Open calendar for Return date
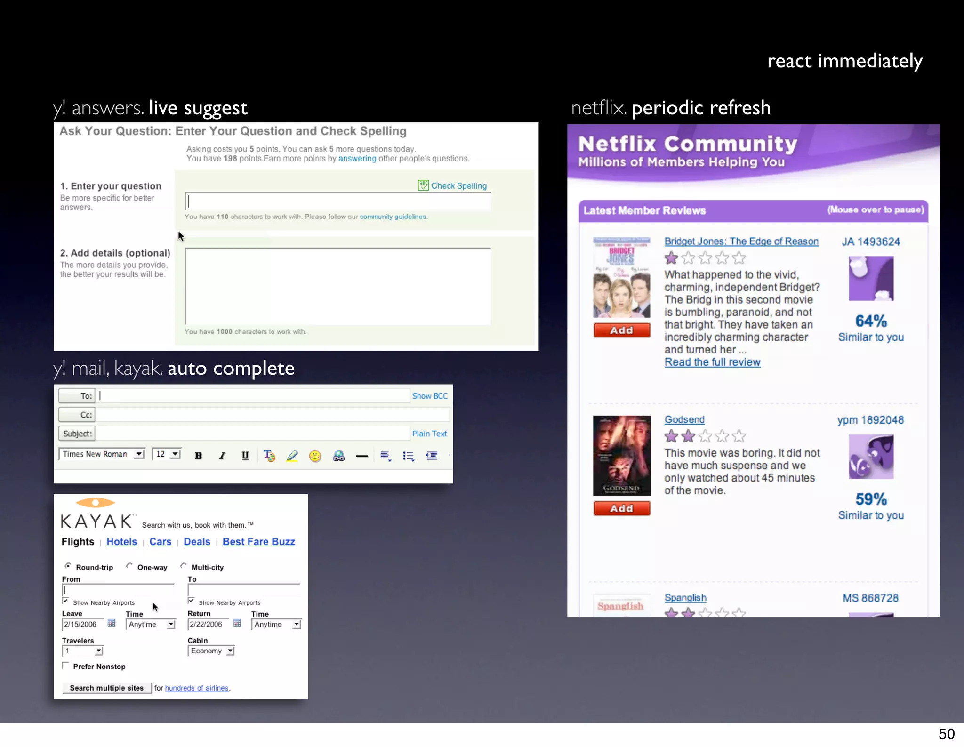964x747 pixels. coord(237,623)
